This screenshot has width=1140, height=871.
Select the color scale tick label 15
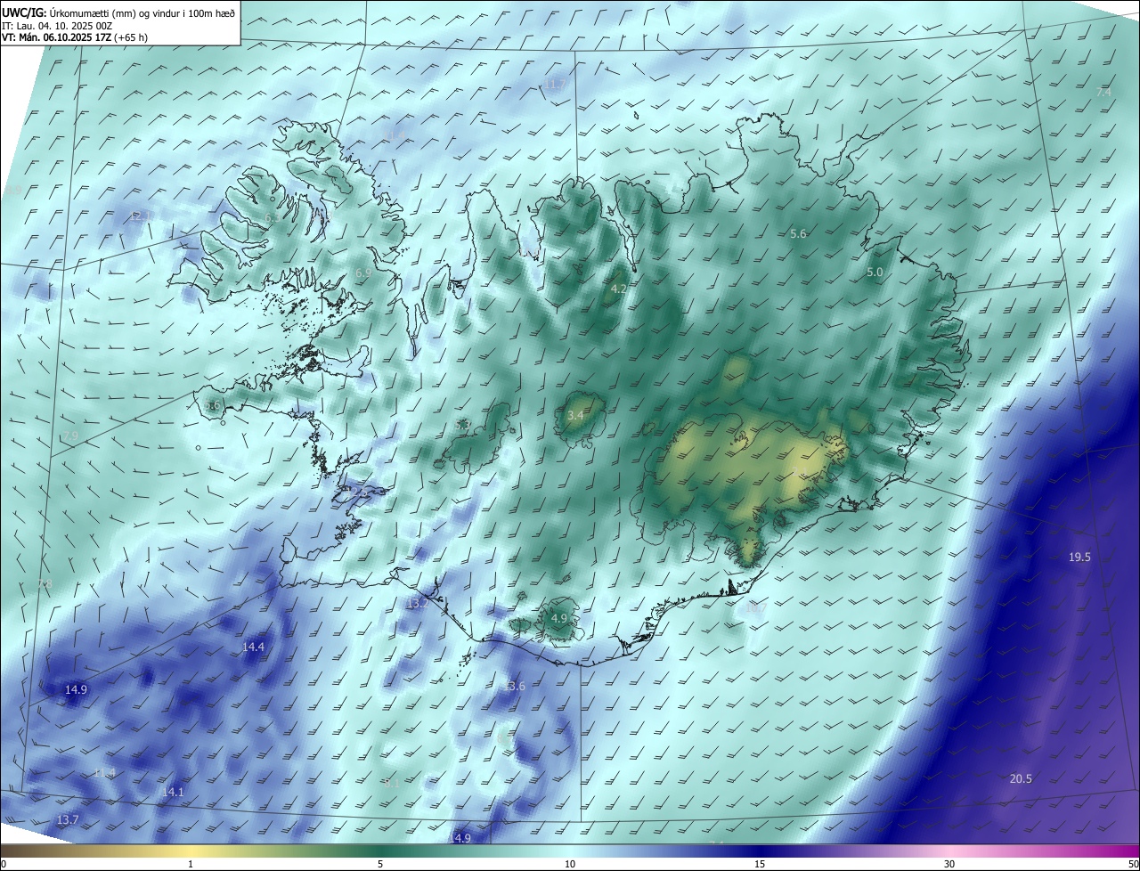tap(760, 864)
